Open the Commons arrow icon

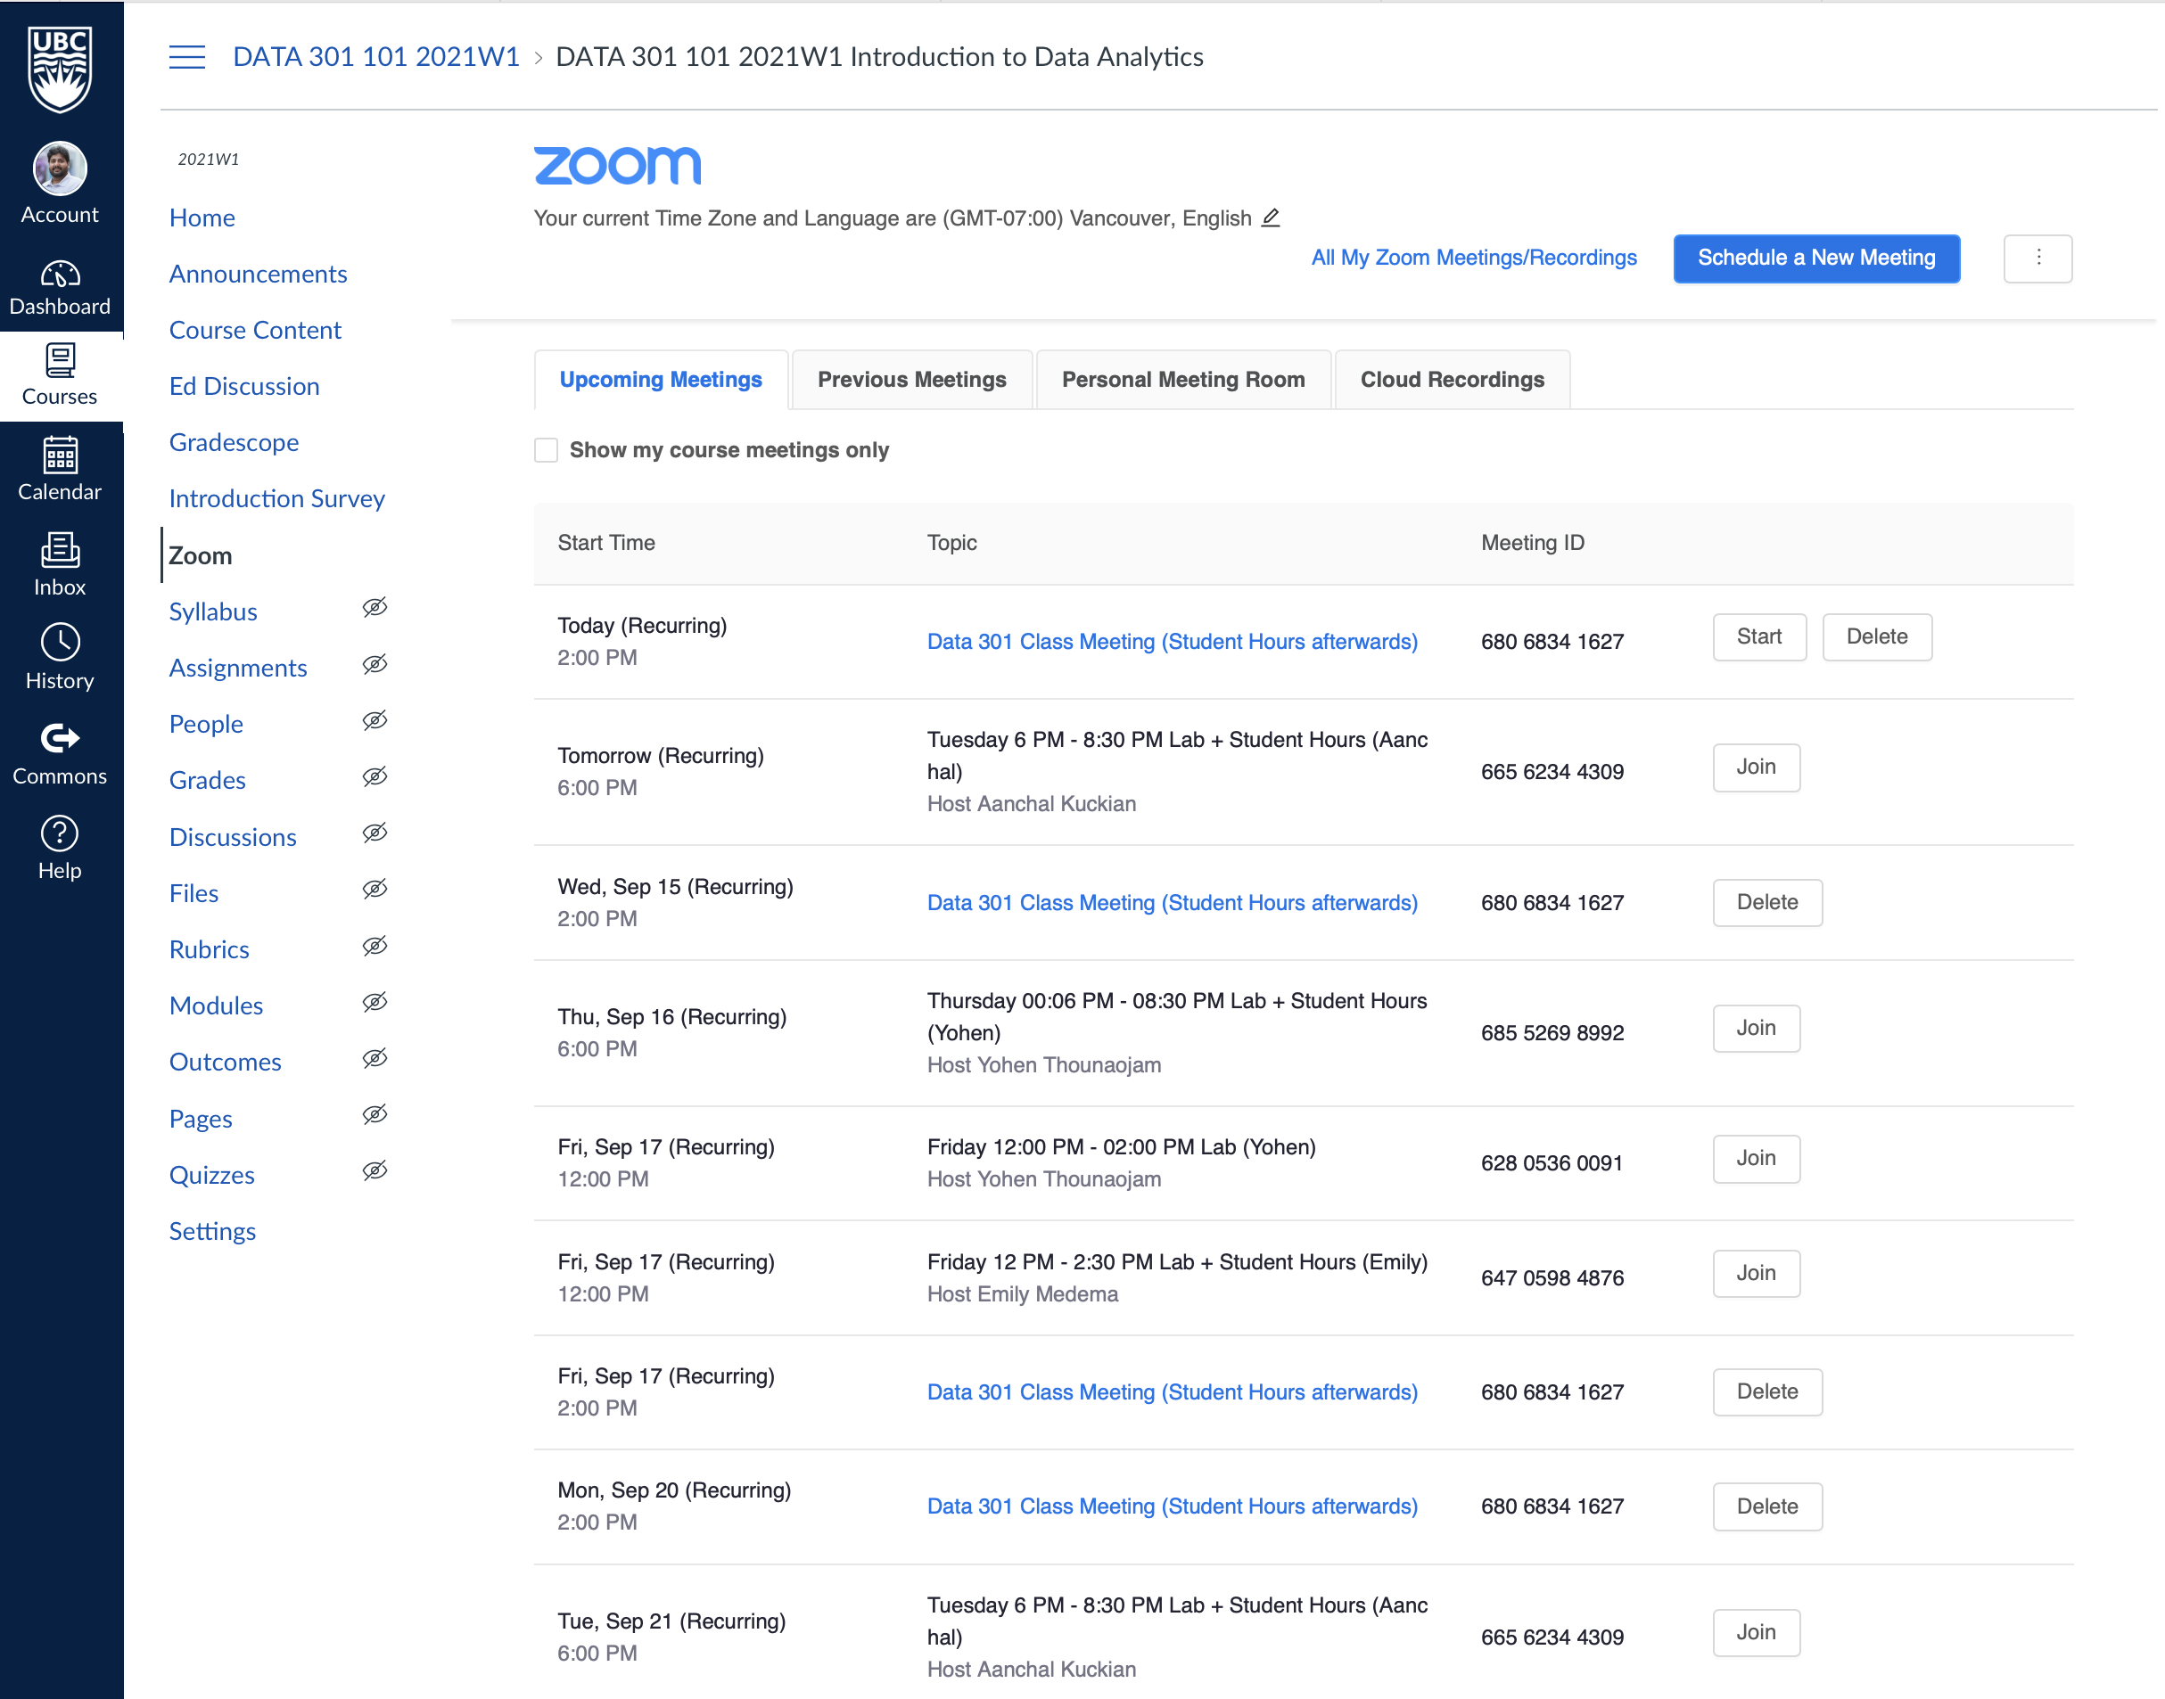point(60,738)
